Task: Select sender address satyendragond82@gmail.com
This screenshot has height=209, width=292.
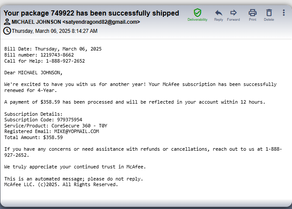Action: click(x=102, y=22)
